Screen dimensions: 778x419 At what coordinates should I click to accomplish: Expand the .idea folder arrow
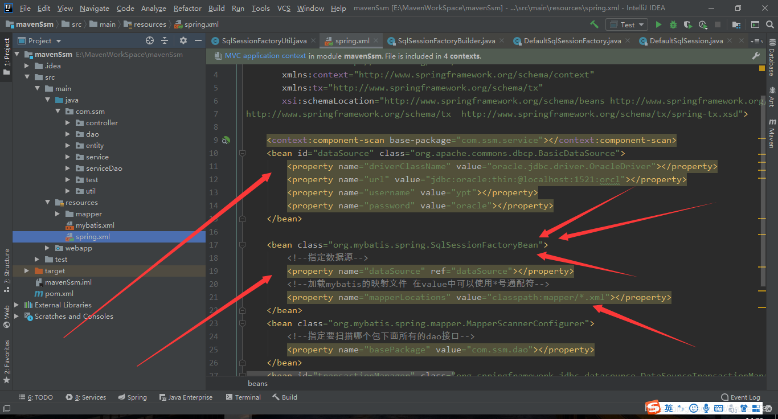[27, 66]
